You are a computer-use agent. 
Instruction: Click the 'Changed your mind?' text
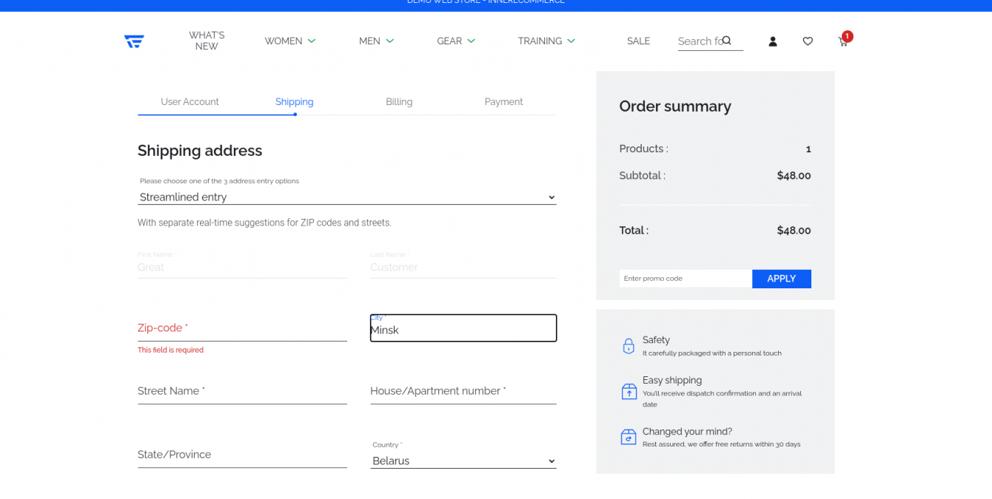tap(687, 432)
